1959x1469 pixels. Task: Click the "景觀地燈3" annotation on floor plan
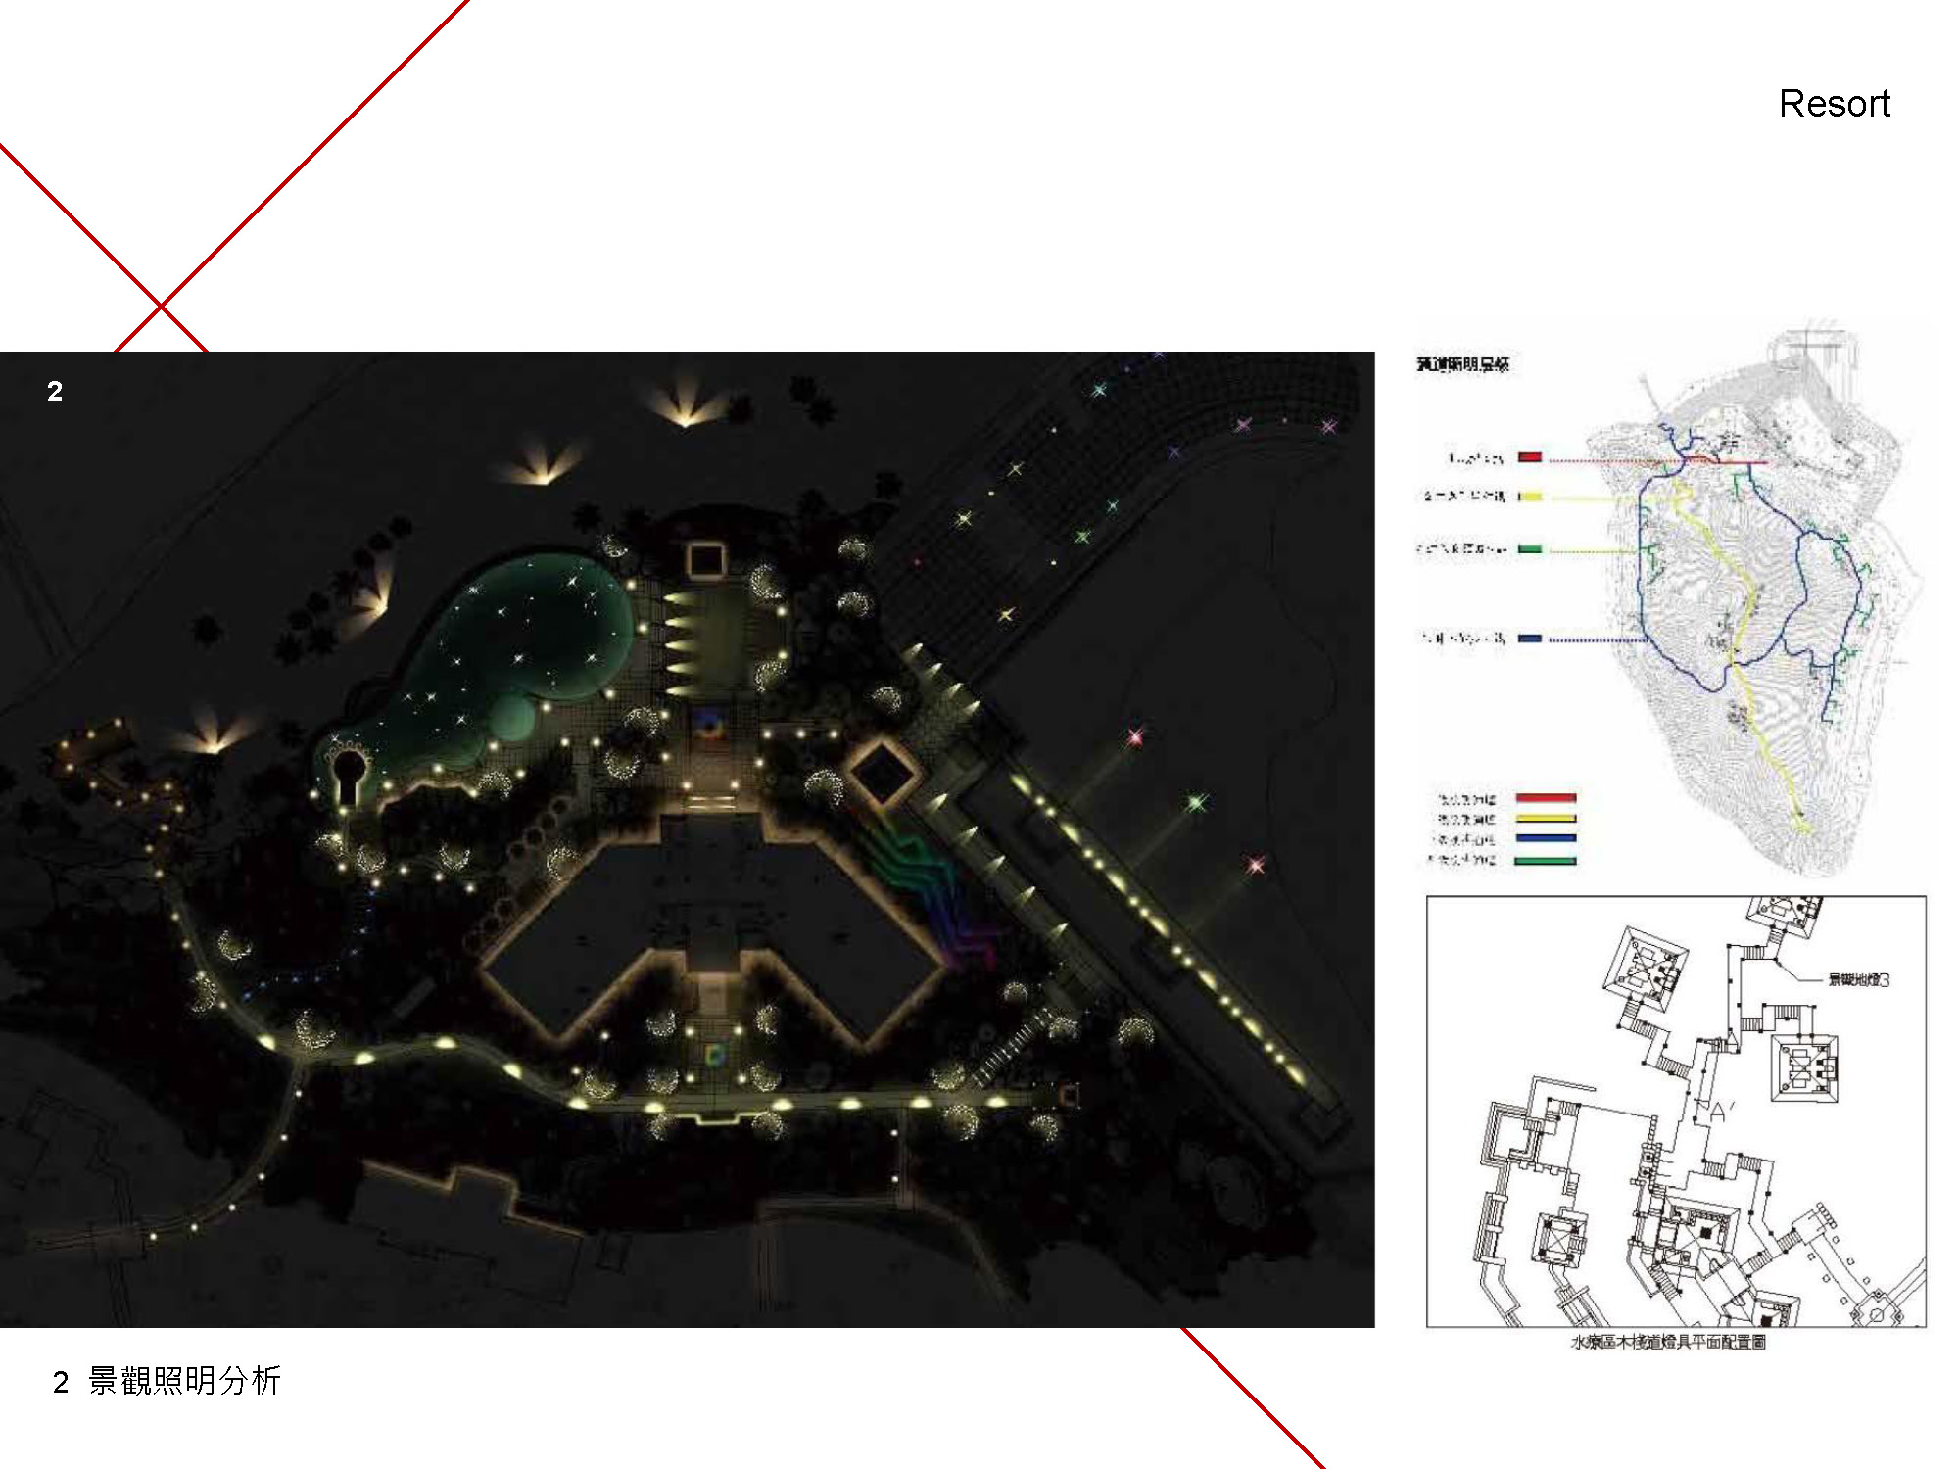click(x=1858, y=979)
